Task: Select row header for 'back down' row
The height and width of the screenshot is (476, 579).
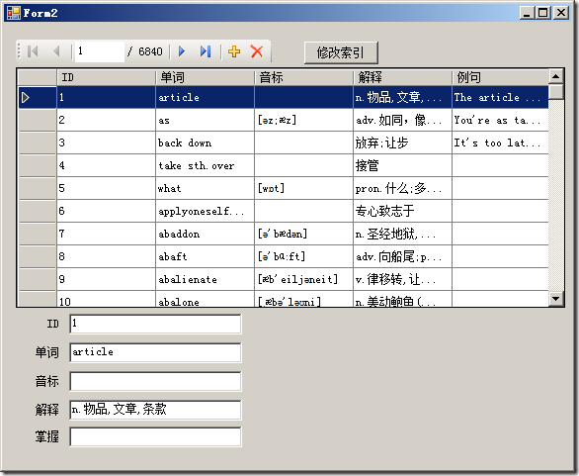Action: point(38,143)
